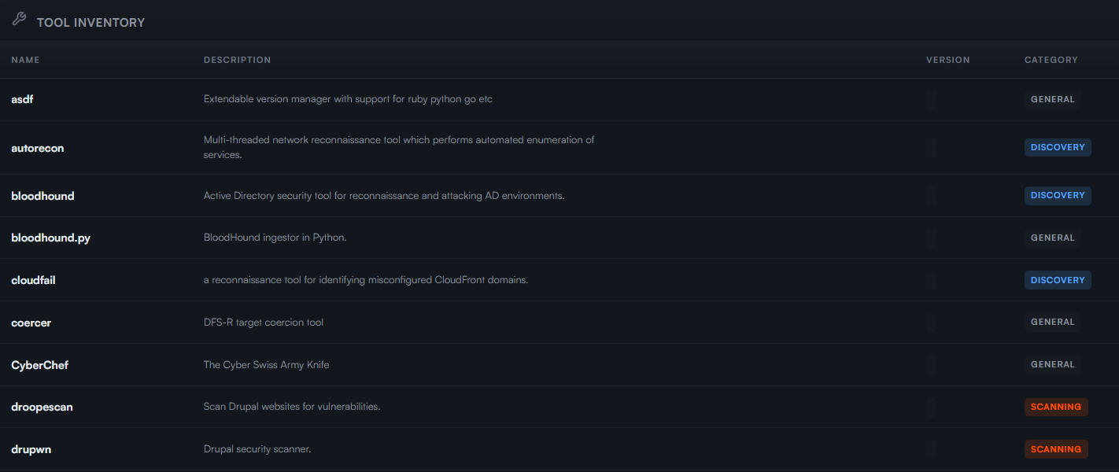Select the asdf tool name
Viewport: 1119px width, 472px height.
tap(22, 99)
